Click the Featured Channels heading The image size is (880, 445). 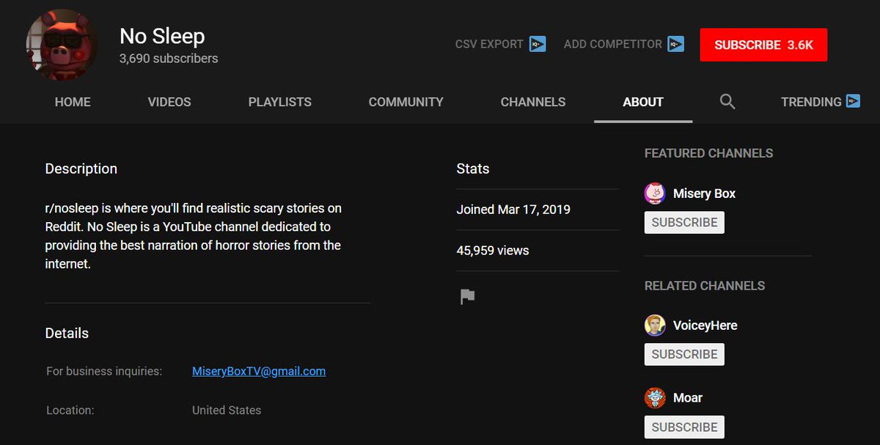click(708, 153)
